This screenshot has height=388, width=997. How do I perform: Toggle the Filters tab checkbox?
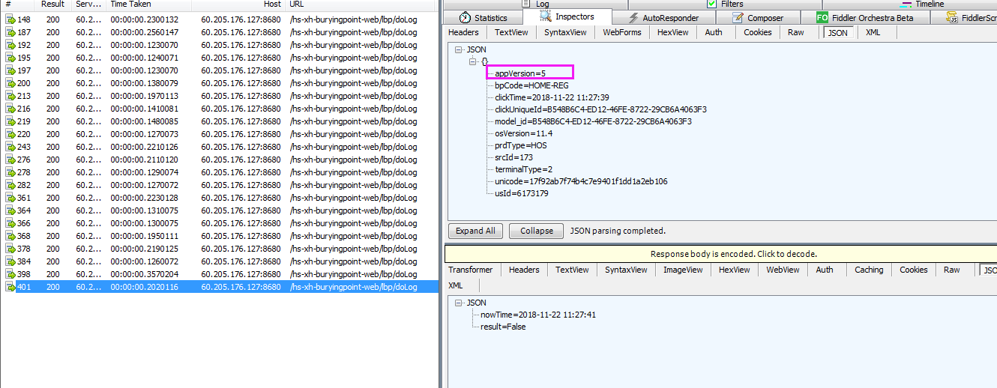click(712, 4)
